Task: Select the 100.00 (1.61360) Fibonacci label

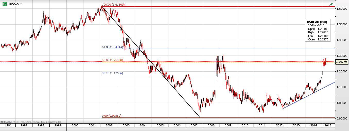Action: [113, 5]
